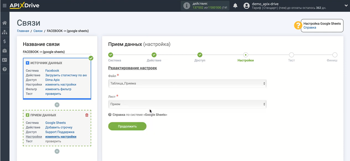The height and width of the screenshot is (161, 350).
Task: Open the actions info icon
Action: [187, 6]
